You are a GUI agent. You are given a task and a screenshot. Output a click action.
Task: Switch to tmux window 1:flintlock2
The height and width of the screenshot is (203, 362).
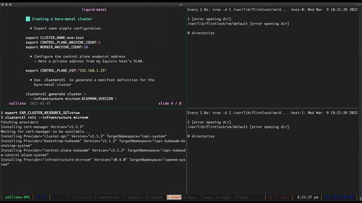click(80, 197)
